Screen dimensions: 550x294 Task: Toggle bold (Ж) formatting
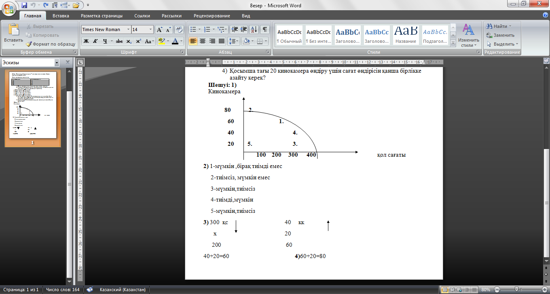pos(86,41)
